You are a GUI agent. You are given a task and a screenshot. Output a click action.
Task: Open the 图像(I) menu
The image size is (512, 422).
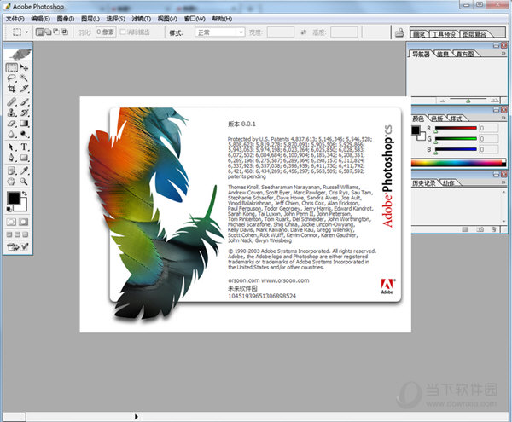66,19
